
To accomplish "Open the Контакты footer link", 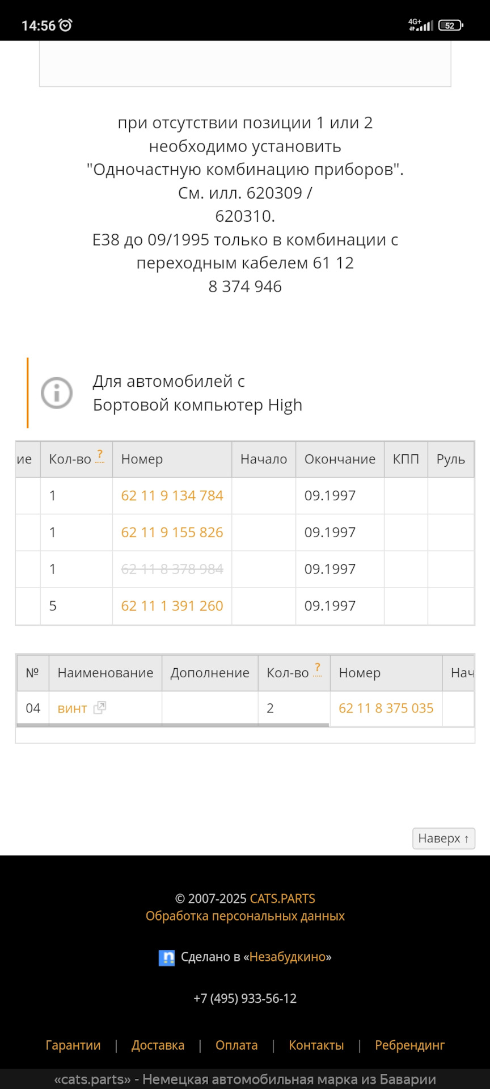I will click(x=316, y=1045).
